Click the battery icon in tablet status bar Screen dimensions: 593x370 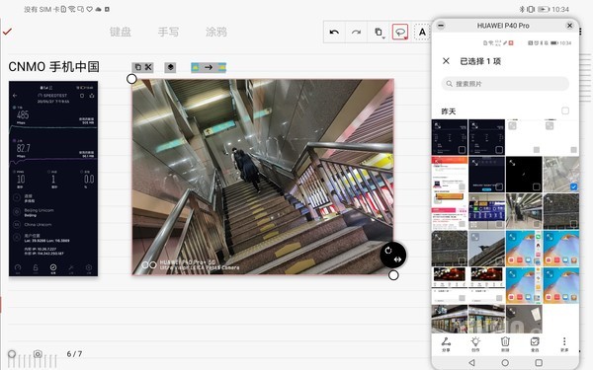(x=544, y=9)
